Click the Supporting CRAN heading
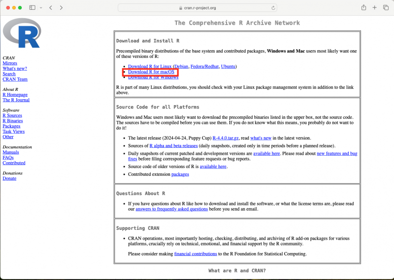The height and width of the screenshot is (280, 394). 138,228
